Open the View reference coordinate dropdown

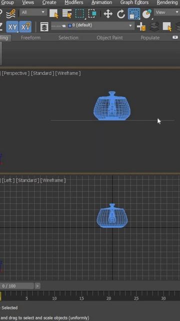pyautogui.click(x=166, y=12)
